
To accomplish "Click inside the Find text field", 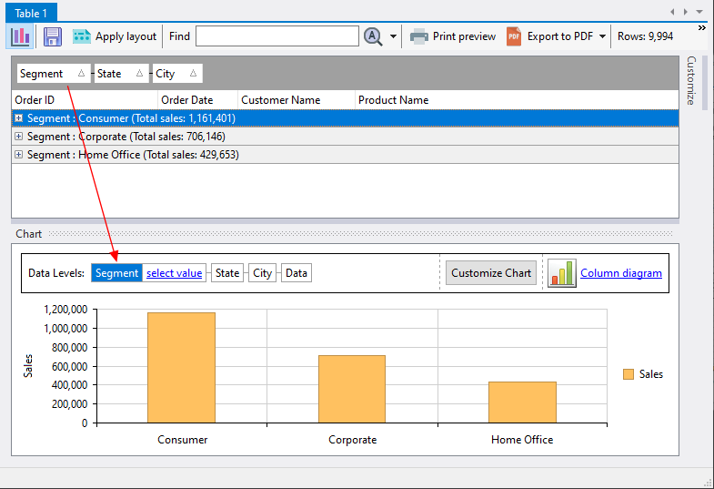I will (277, 36).
